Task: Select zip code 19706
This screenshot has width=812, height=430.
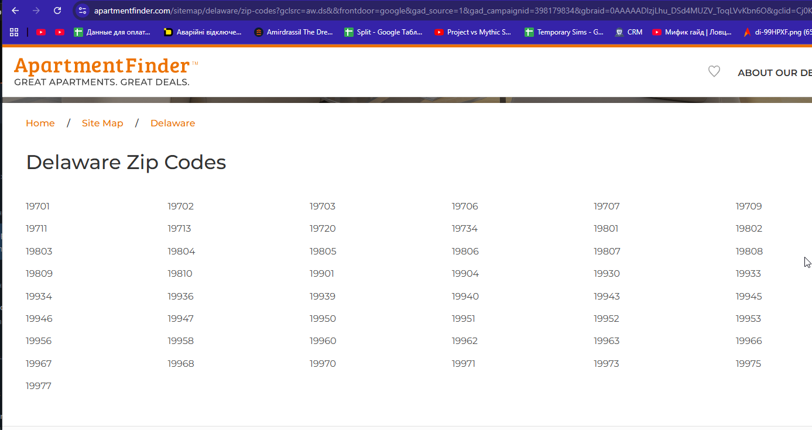Action: (x=465, y=206)
